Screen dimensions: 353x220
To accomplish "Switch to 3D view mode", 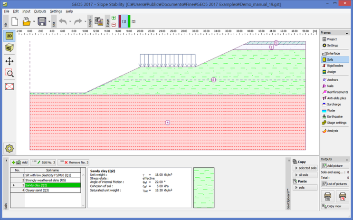I will tap(9, 48).
